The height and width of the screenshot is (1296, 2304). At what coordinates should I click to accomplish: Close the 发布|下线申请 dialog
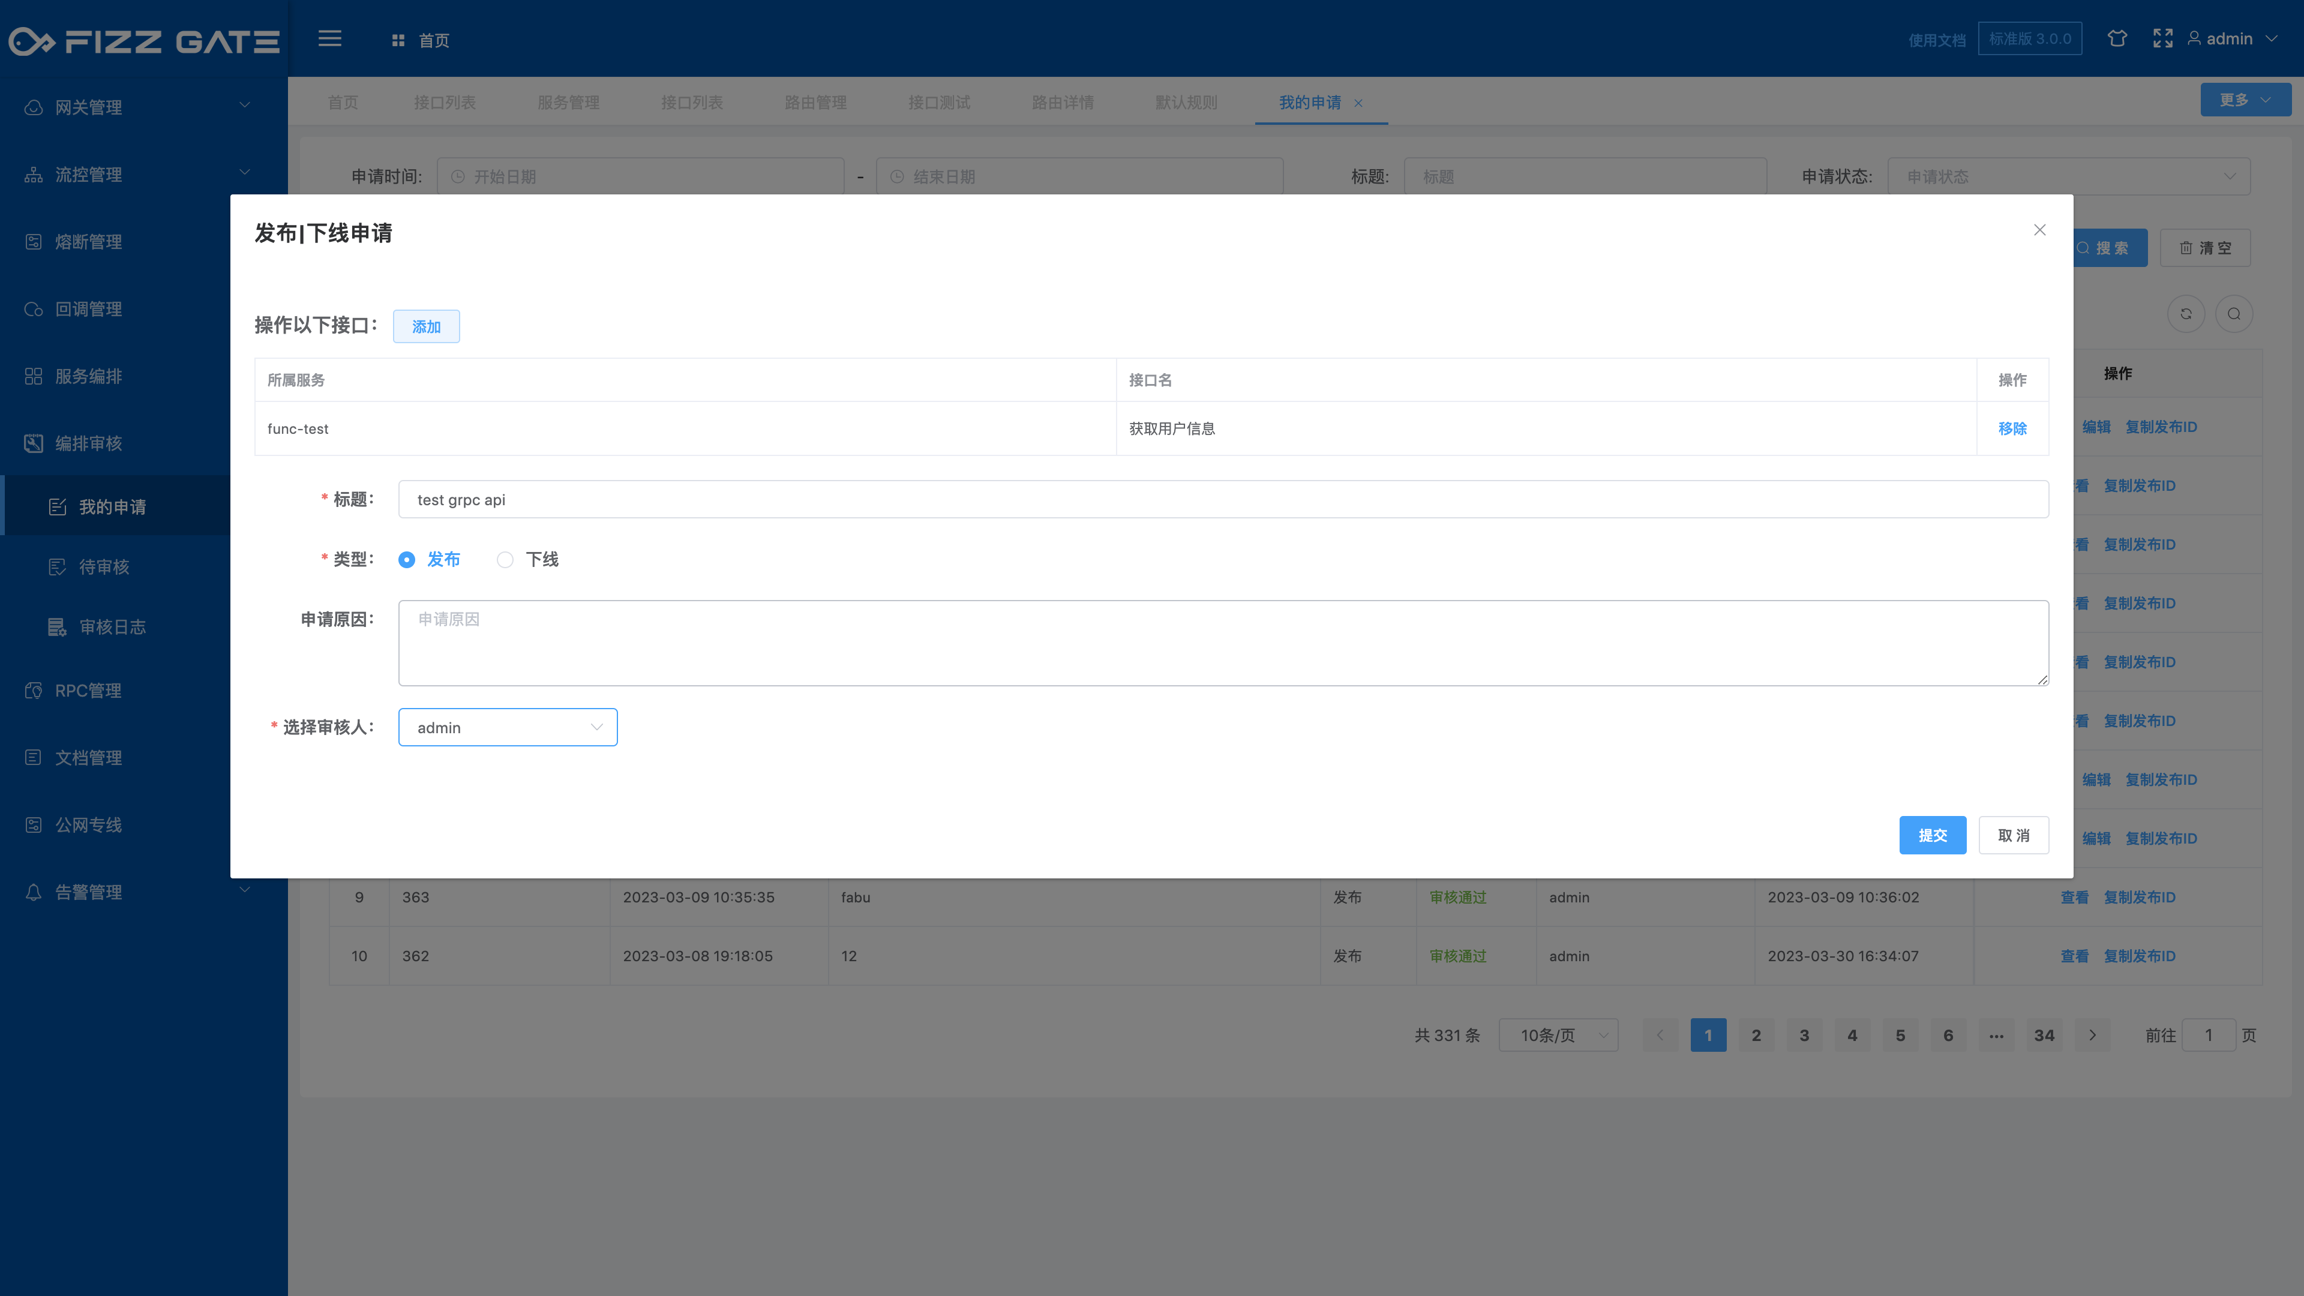2039,230
